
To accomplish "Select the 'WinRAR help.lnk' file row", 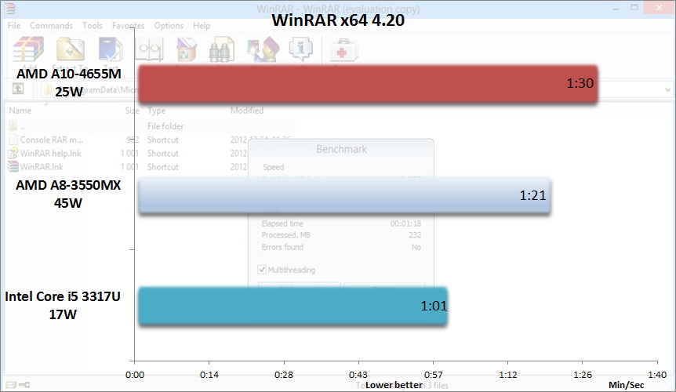I will coord(150,154).
